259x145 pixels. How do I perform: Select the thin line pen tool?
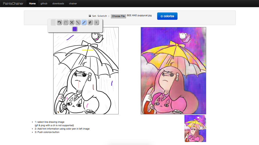point(78,22)
